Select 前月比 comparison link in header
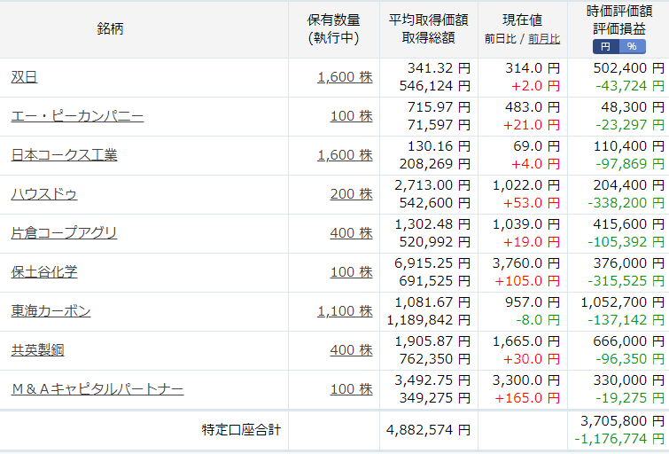The image size is (669, 454). click(x=544, y=39)
